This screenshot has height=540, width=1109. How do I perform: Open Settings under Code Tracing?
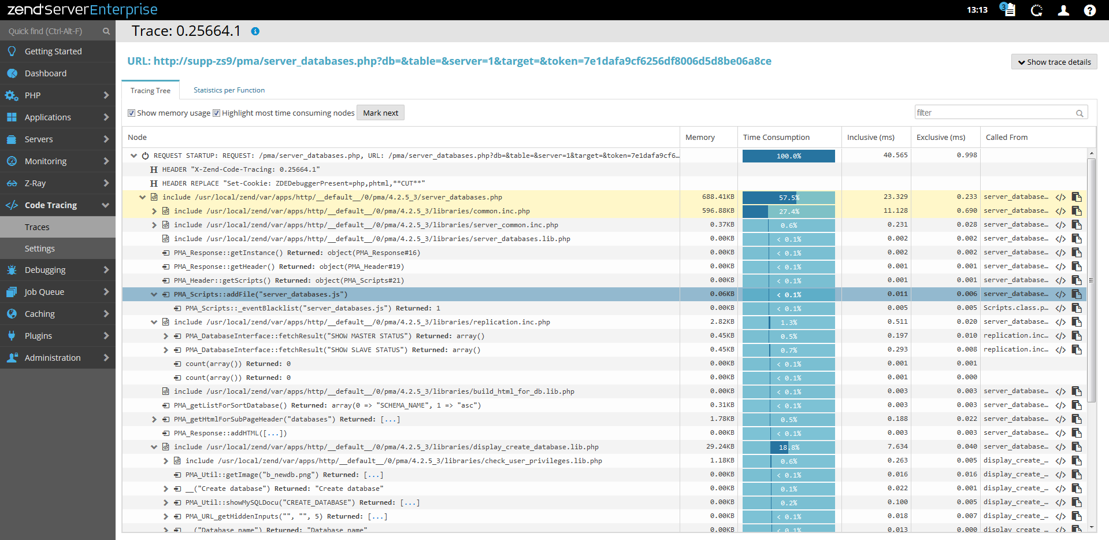click(x=40, y=249)
